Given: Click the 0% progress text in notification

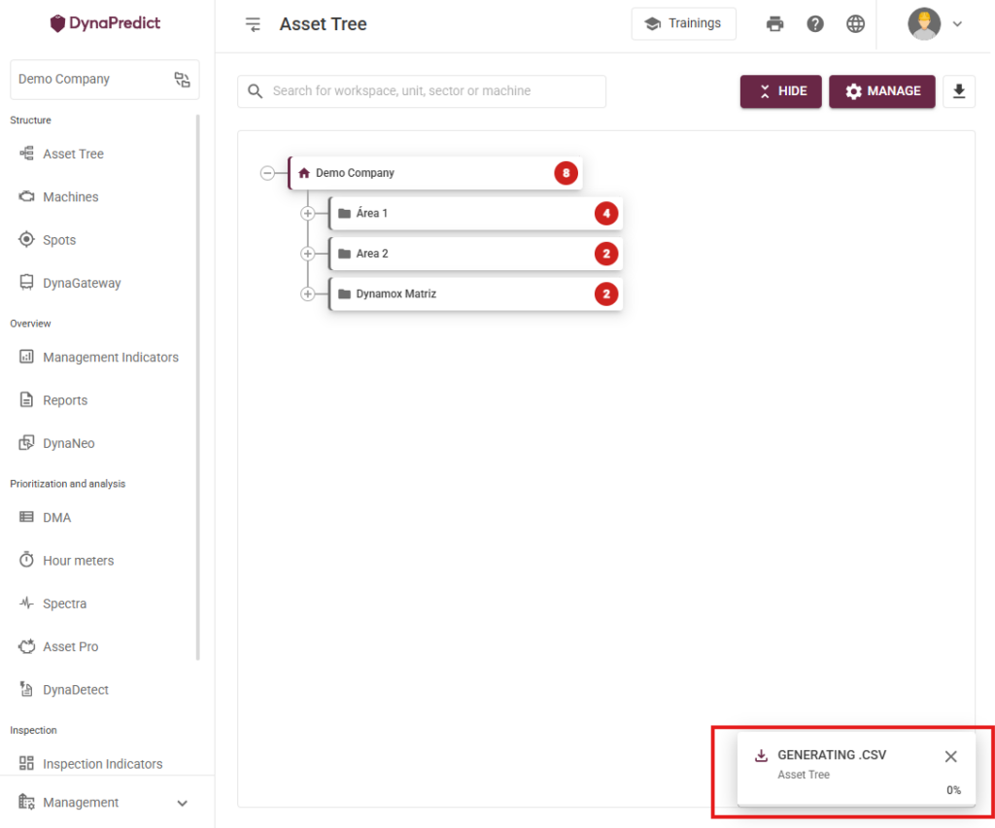Looking at the screenshot, I should click(x=953, y=790).
